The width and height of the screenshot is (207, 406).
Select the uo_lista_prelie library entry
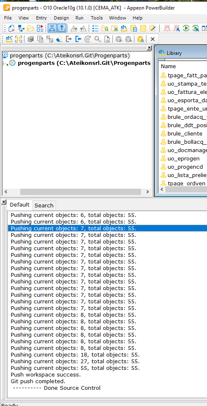pos(187,175)
